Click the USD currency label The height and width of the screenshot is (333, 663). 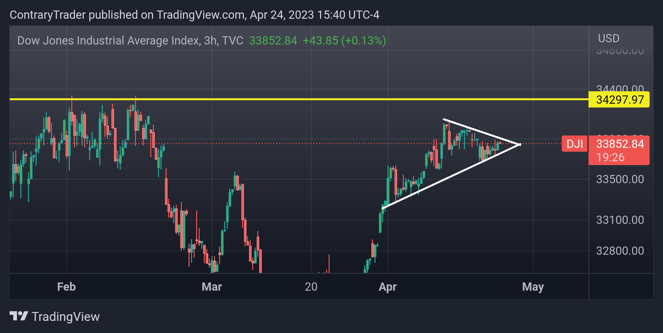[609, 38]
